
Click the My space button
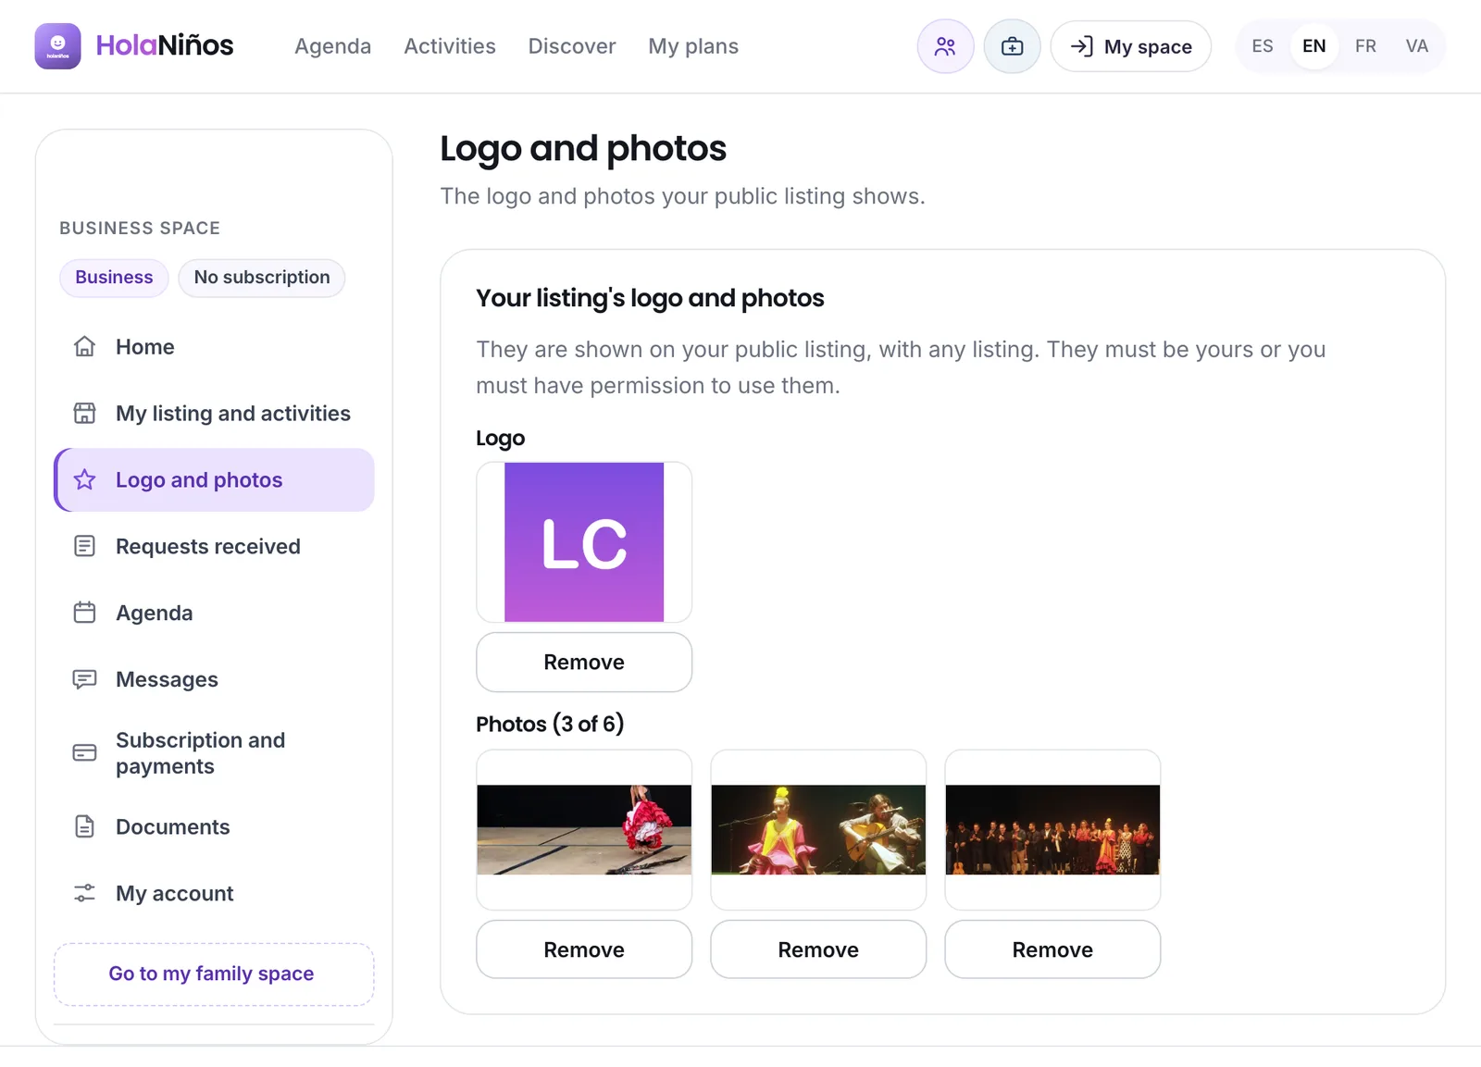tap(1131, 46)
